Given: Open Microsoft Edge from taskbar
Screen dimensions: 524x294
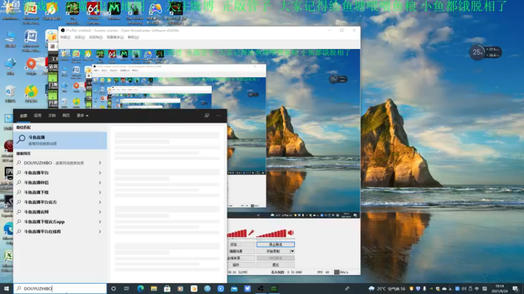Looking at the screenshot, I should 140,289.
